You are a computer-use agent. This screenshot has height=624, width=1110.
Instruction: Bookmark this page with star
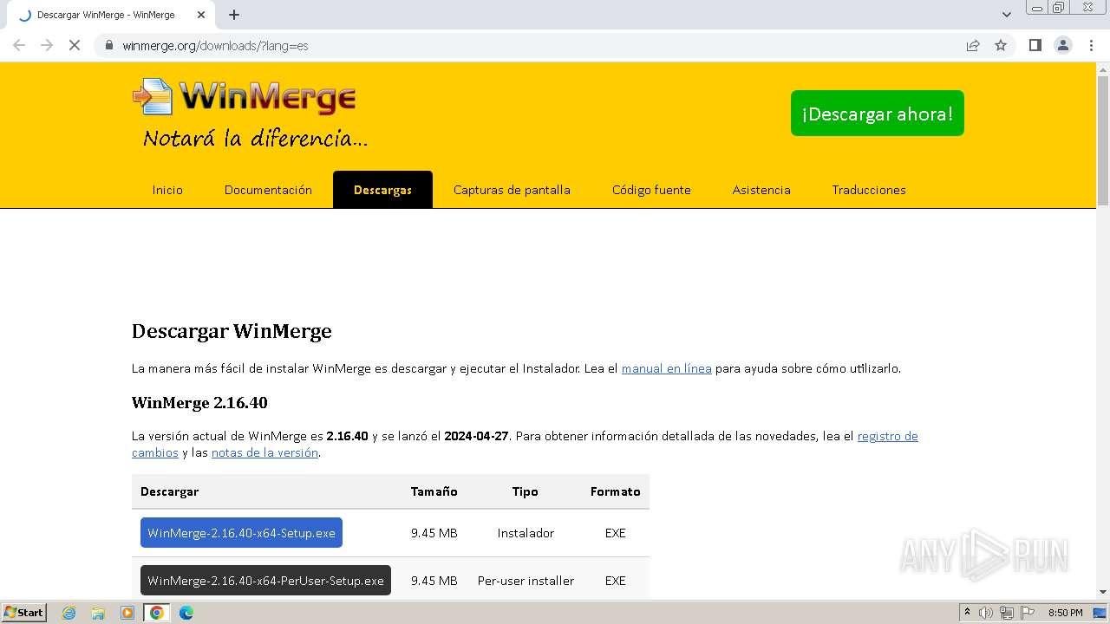click(x=1001, y=45)
